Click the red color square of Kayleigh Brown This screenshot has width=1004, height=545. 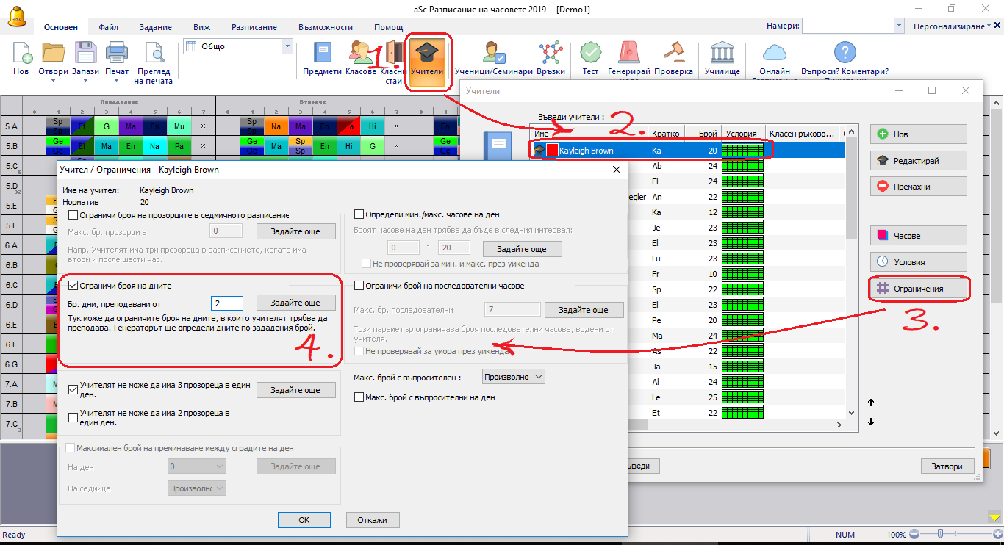click(x=552, y=150)
